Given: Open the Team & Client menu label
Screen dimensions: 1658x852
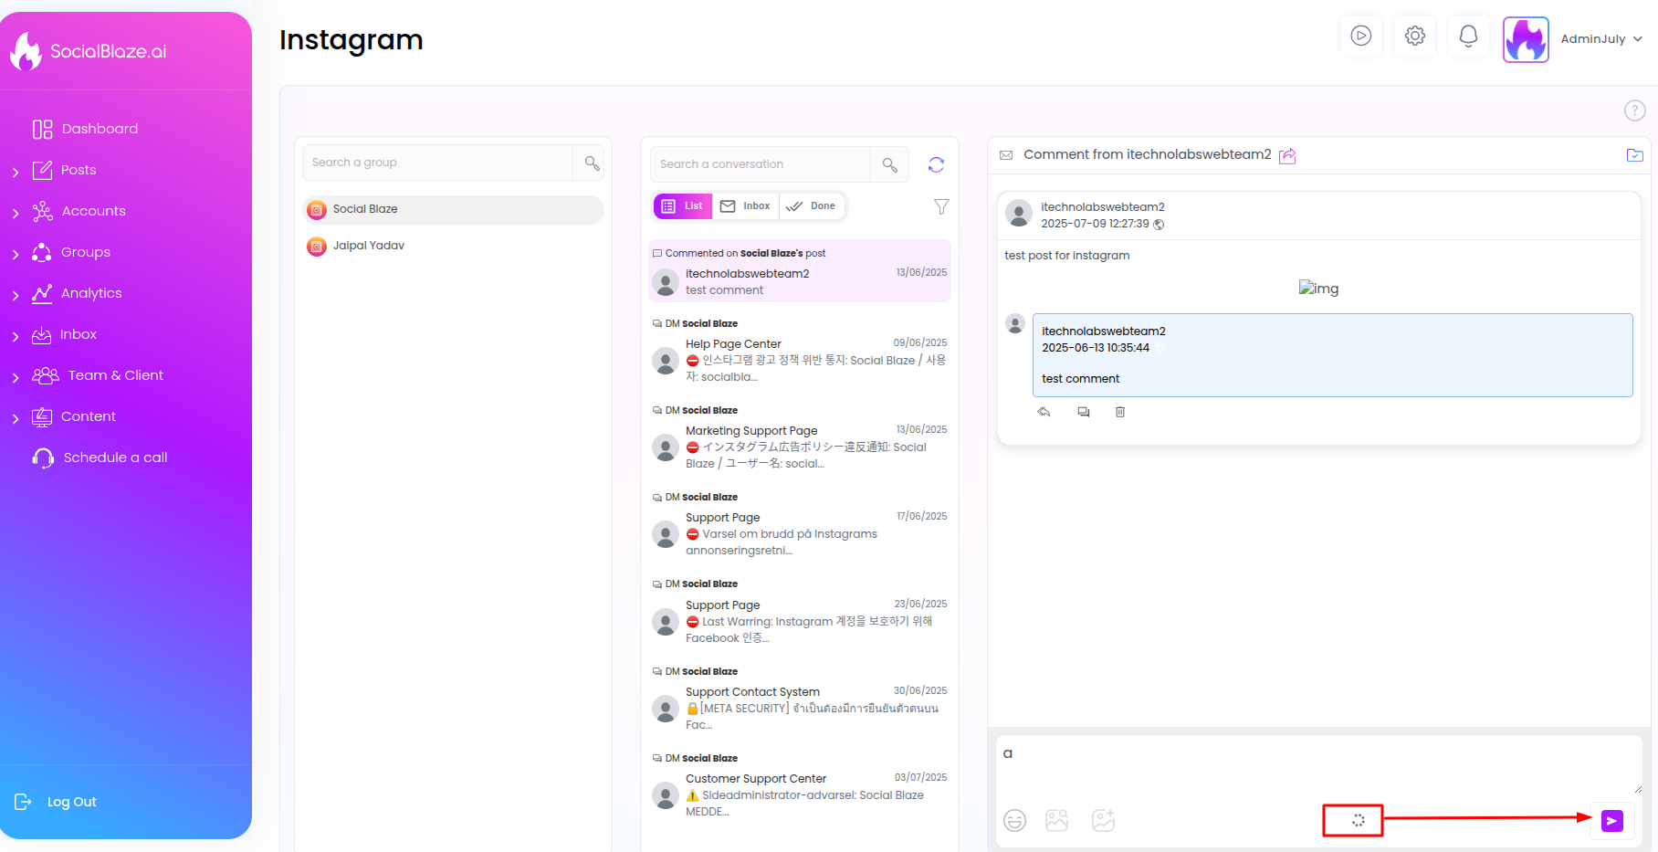Looking at the screenshot, I should [x=116, y=375].
